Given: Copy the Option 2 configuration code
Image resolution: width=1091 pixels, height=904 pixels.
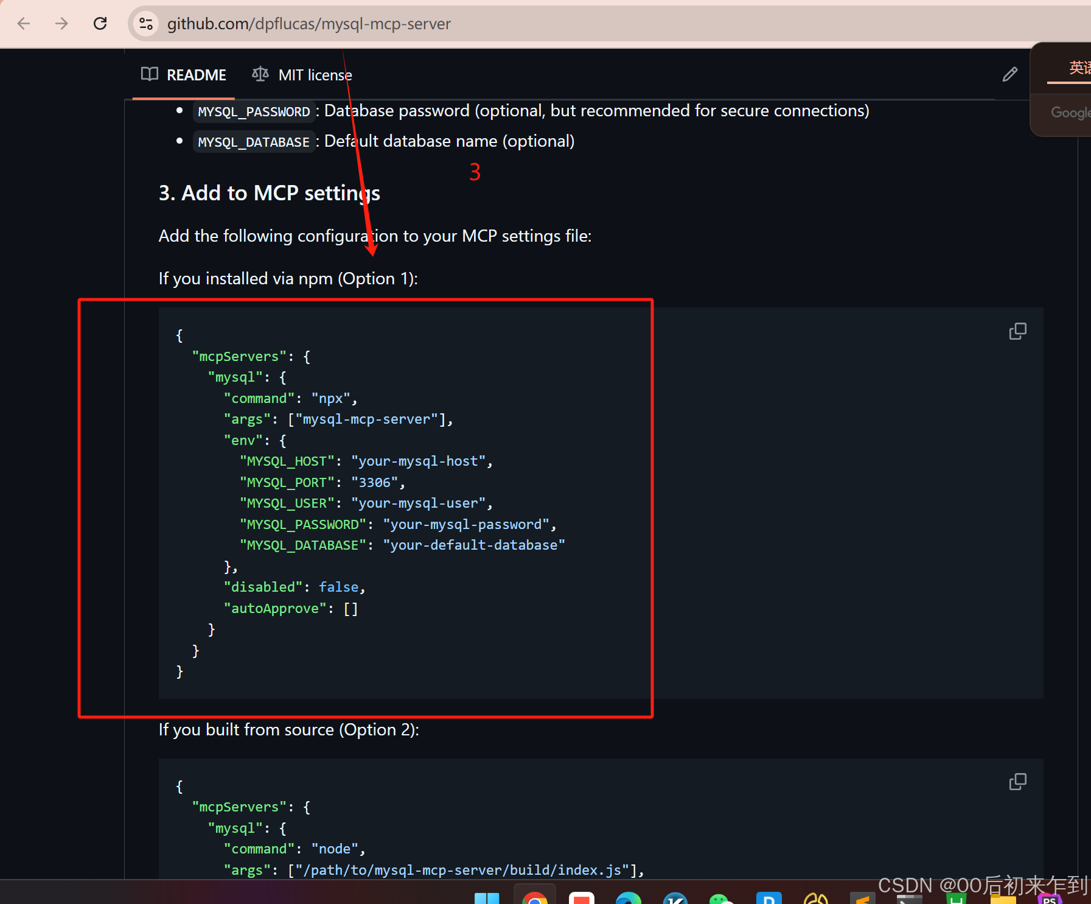Looking at the screenshot, I should tap(1017, 782).
